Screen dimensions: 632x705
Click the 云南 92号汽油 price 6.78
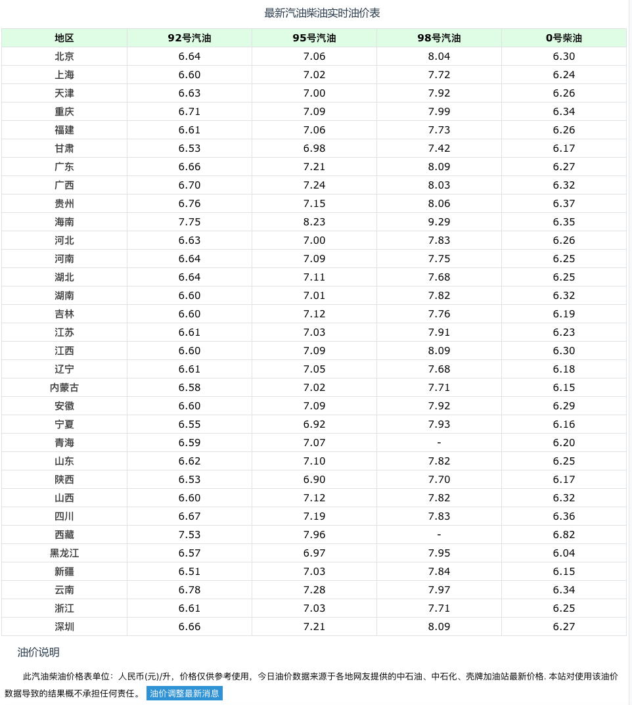pos(189,590)
